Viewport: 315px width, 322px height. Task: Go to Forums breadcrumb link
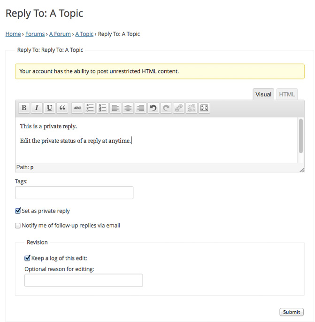[x=35, y=34]
